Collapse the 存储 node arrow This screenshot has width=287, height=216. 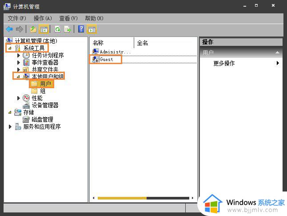(10, 112)
